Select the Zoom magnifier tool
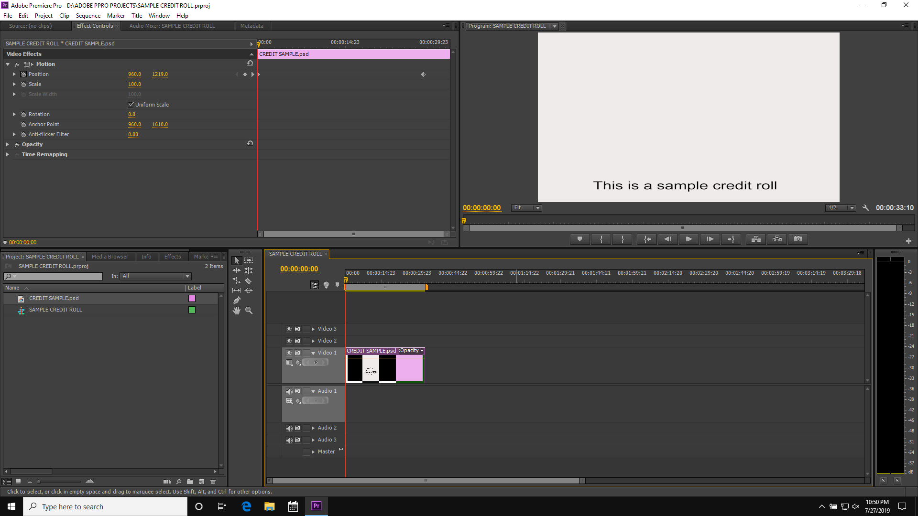The image size is (918, 516). pyautogui.click(x=249, y=311)
